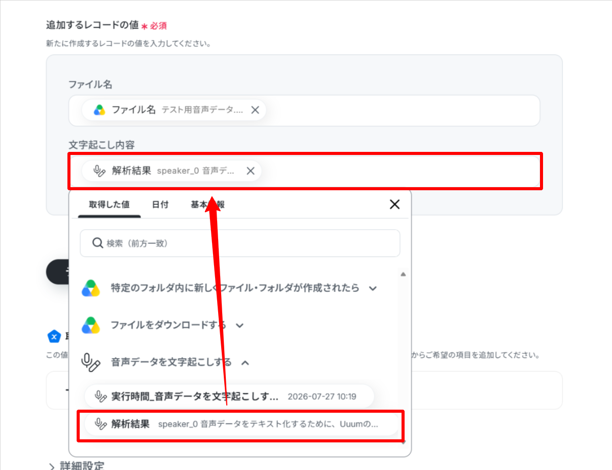Expand the 特定のフォルダ内に新しく… section chevron
The image size is (612, 470).
click(x=373, y=288)
